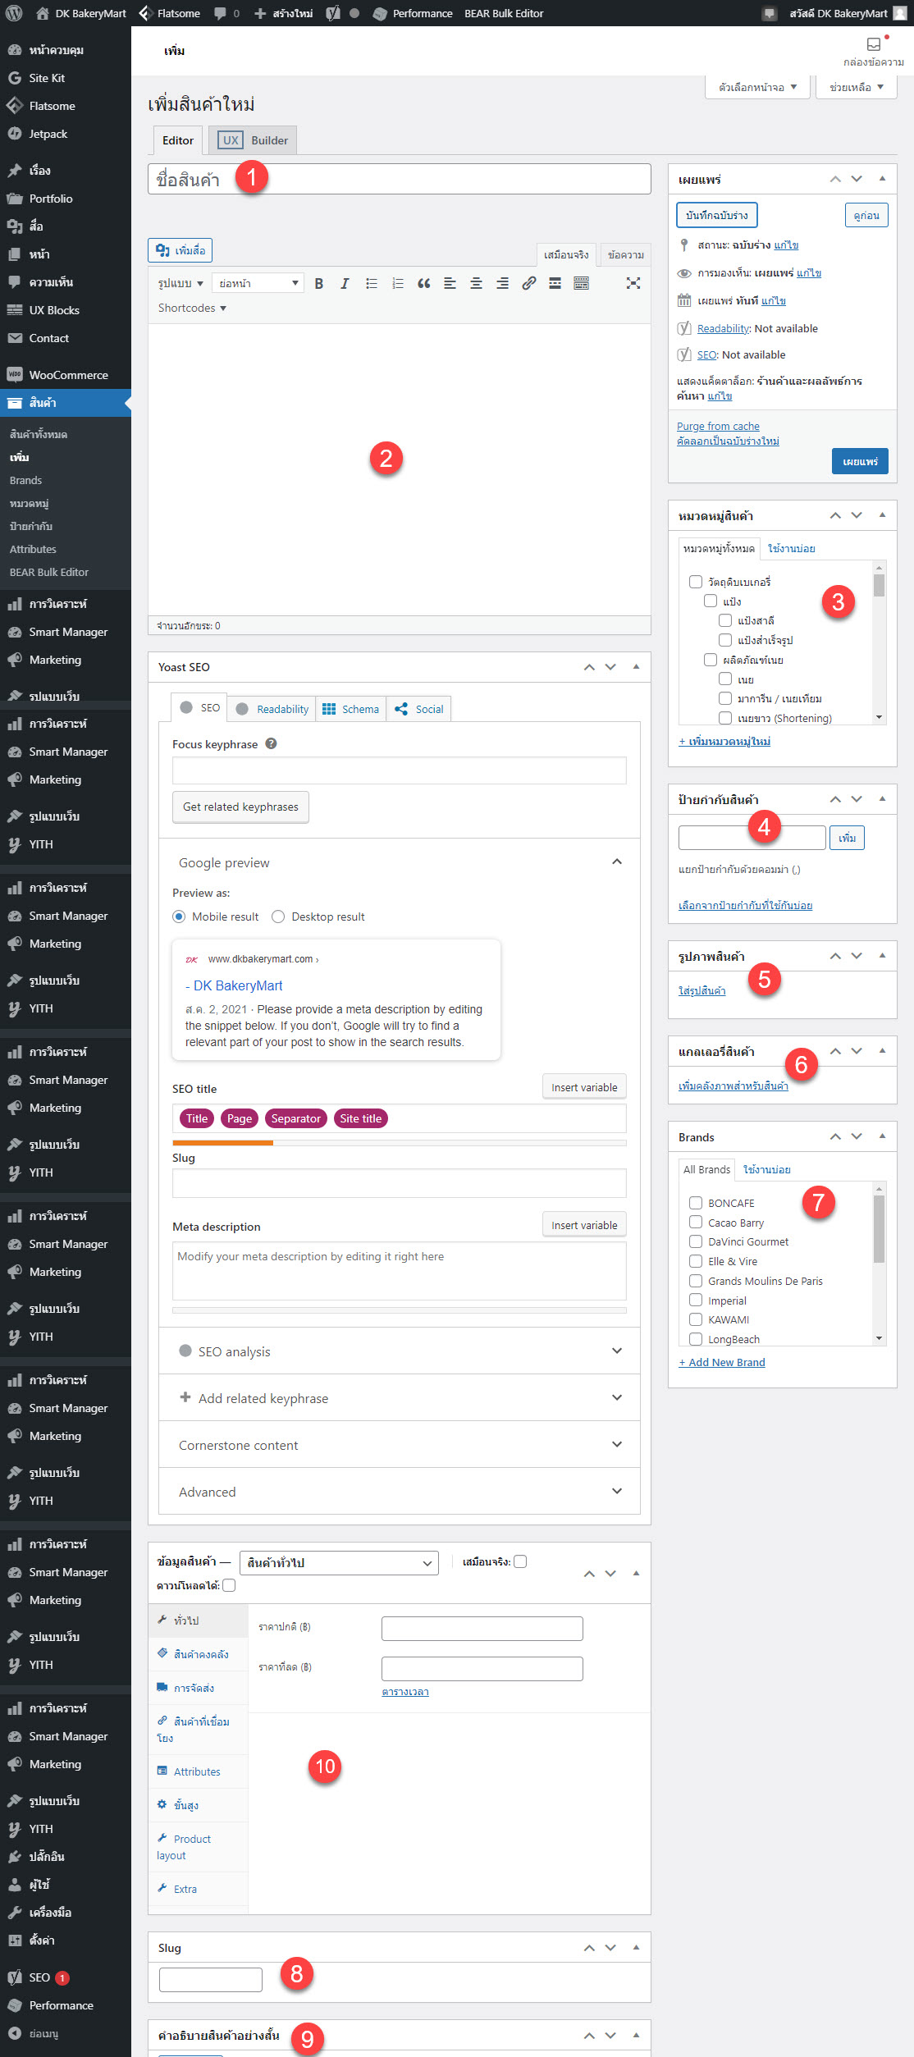The image size is (914, 2057).
Task: Select the Desktop result radio button
Action: (278, 917)
